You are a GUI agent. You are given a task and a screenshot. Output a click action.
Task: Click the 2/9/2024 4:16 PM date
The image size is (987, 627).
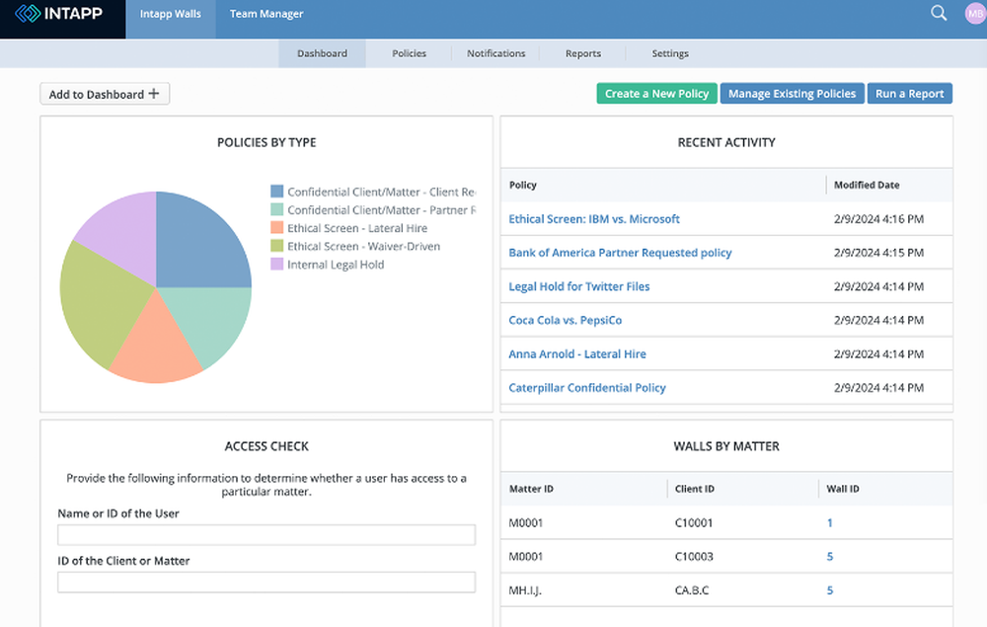(878, 219)
